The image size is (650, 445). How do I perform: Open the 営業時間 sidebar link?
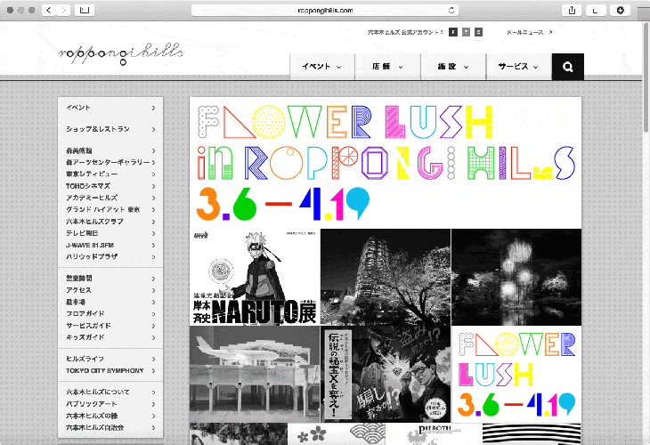click(110, 279)
